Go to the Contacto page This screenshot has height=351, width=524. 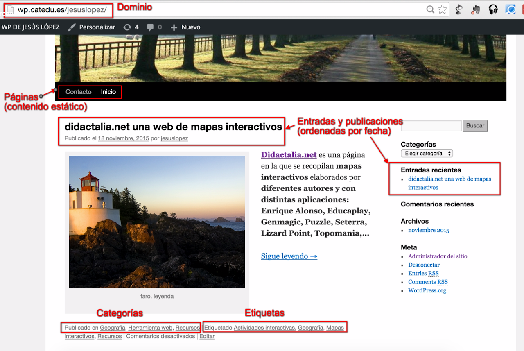[x=78, y=92]
